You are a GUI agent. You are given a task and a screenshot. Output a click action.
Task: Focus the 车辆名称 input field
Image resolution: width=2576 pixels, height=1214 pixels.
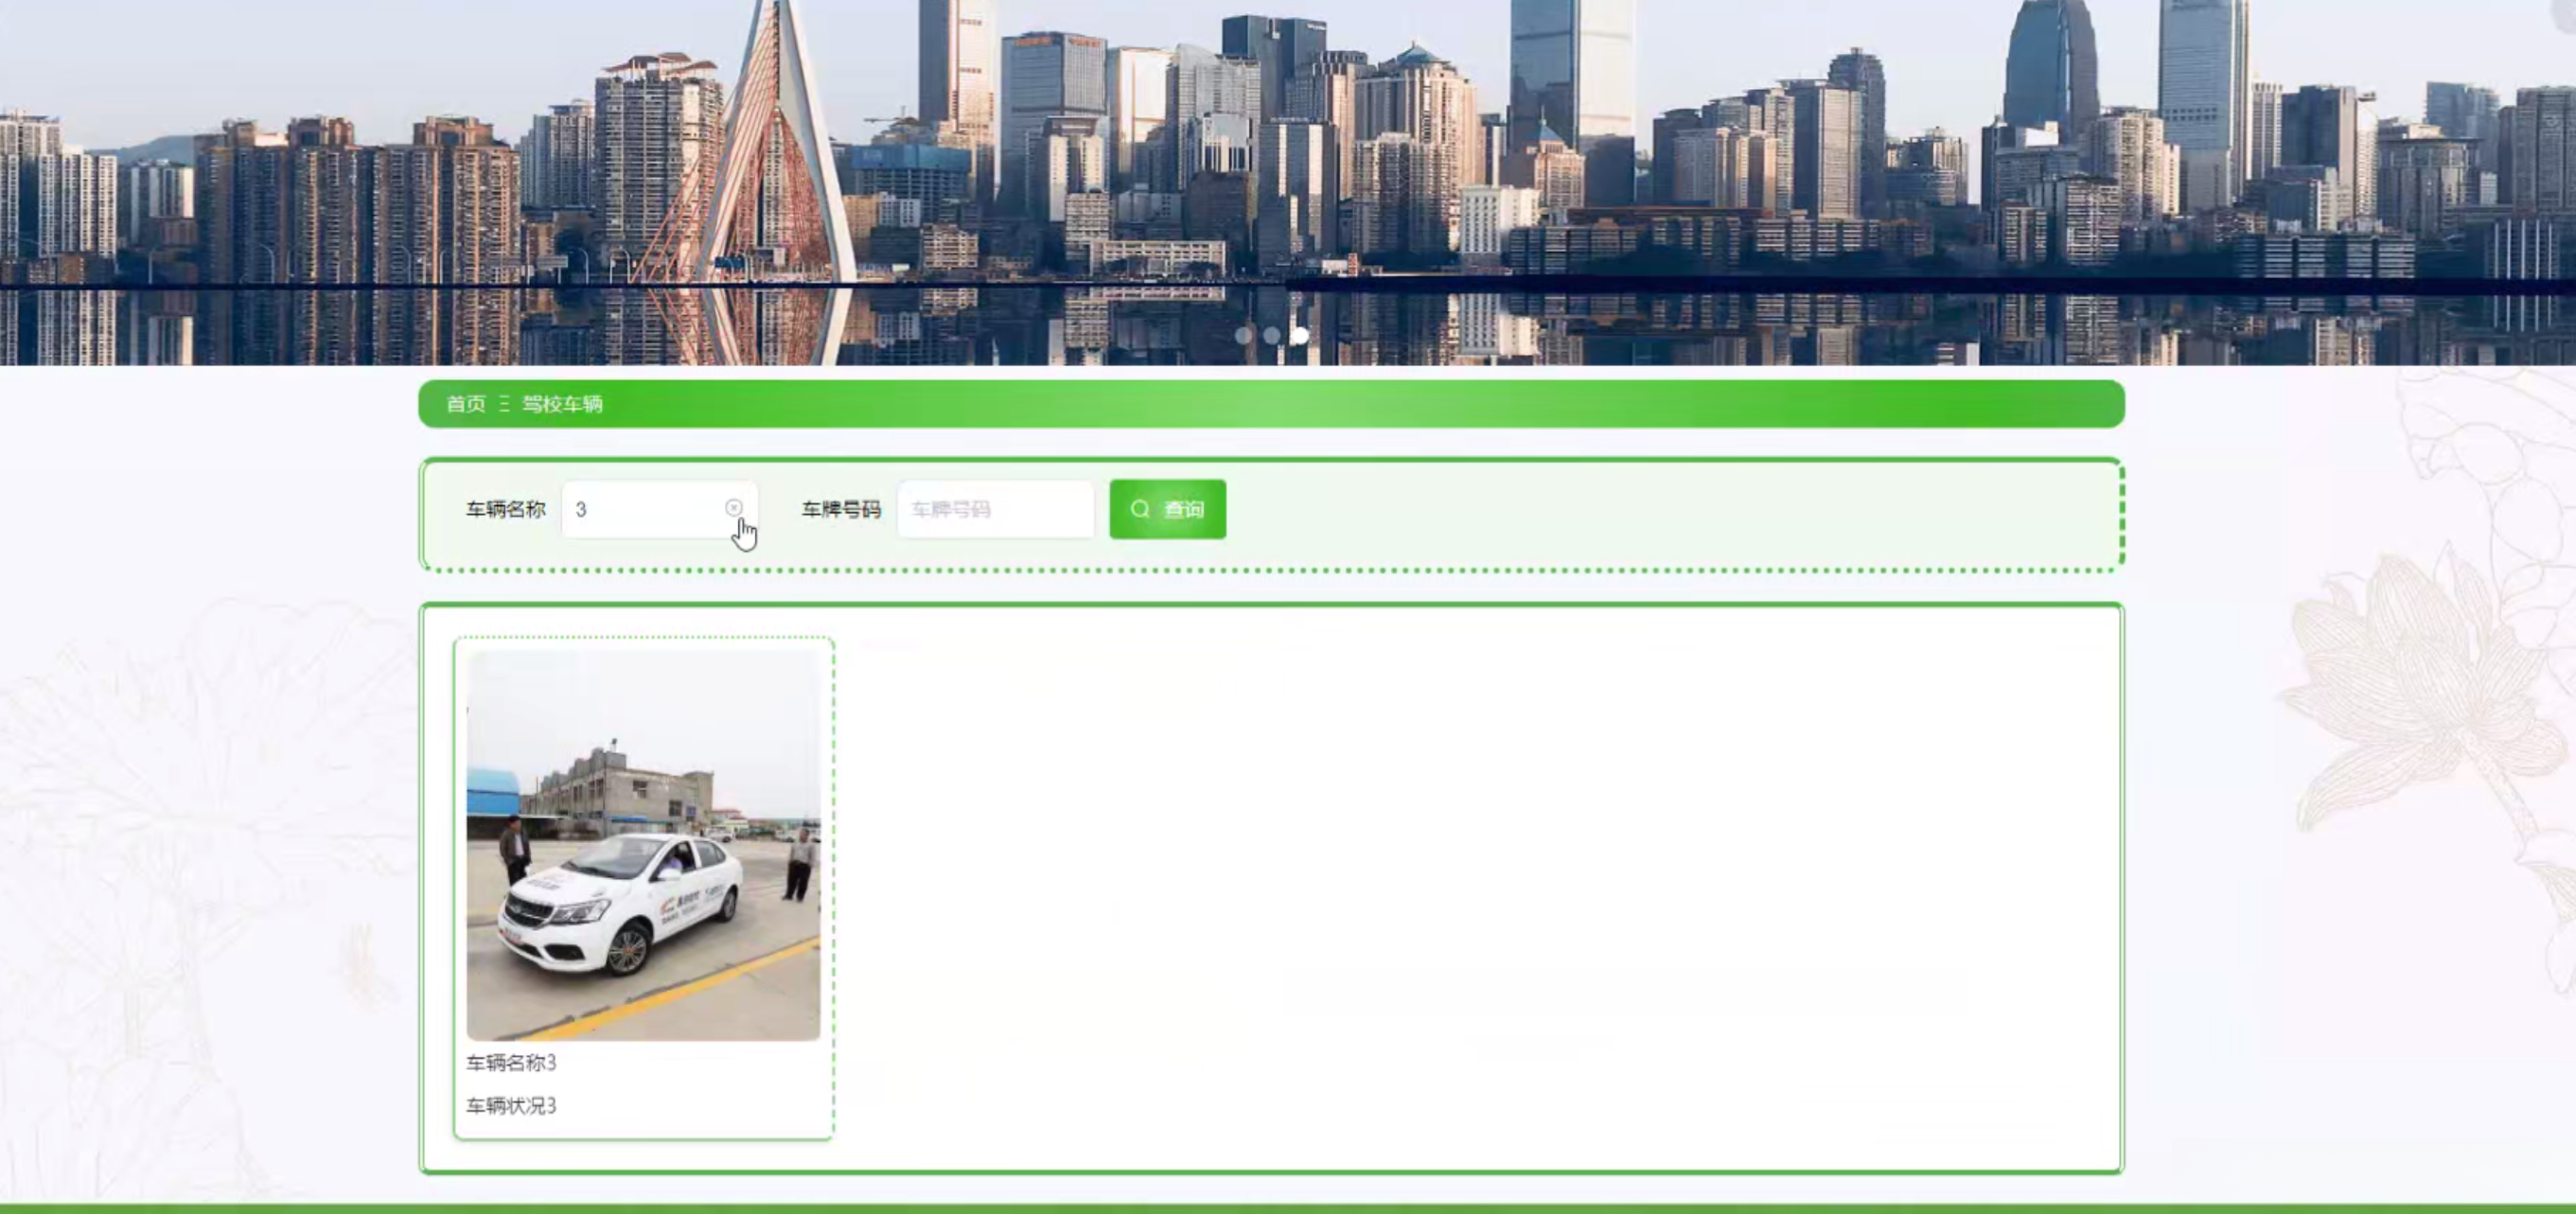645,509
